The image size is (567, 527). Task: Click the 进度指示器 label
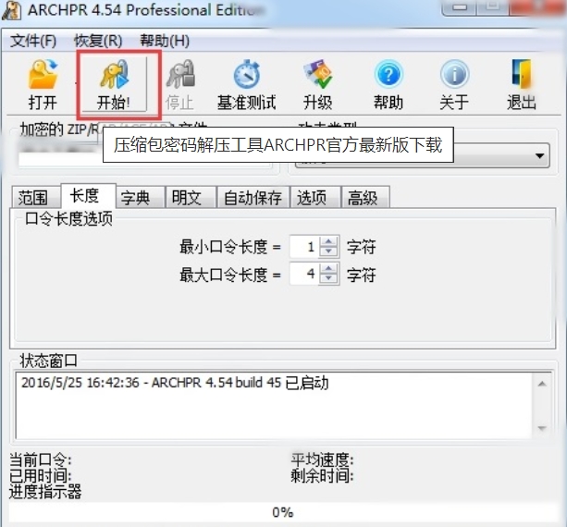click(x=45, y=492)
